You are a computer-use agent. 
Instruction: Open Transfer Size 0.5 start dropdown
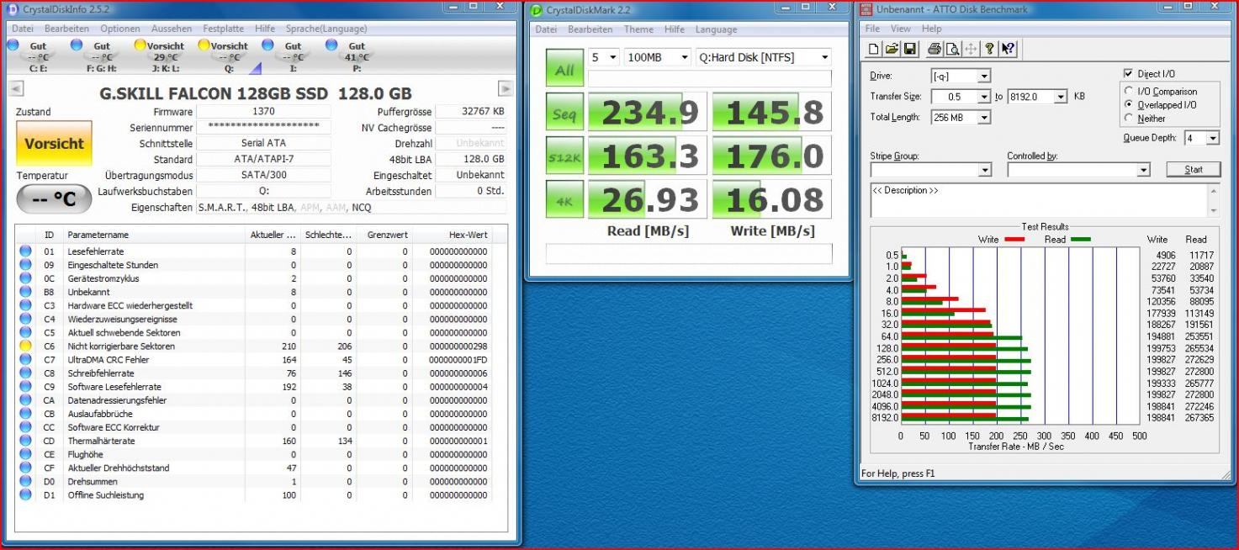click(983, 97)
